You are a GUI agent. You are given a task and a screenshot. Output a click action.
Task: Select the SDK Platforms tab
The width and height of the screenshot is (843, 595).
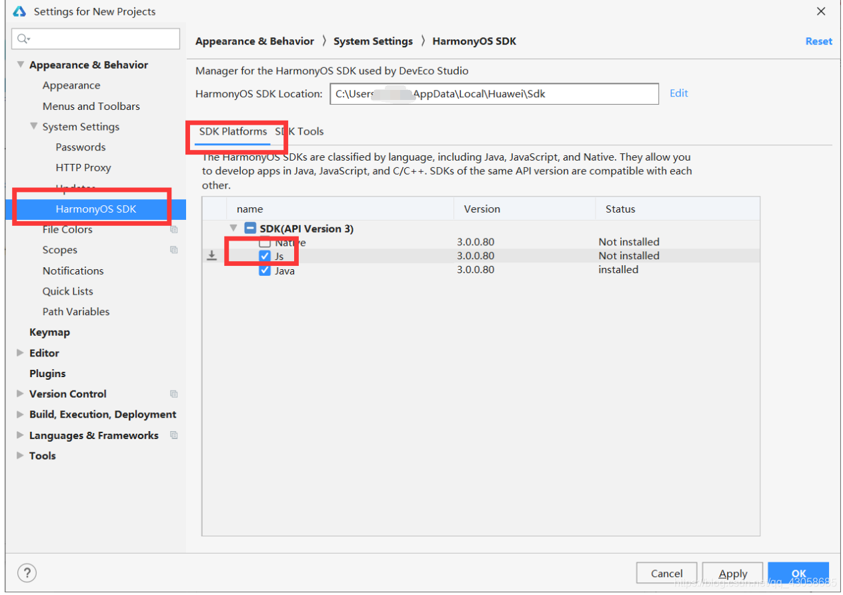pyautogui.click(x=233, y=131)
